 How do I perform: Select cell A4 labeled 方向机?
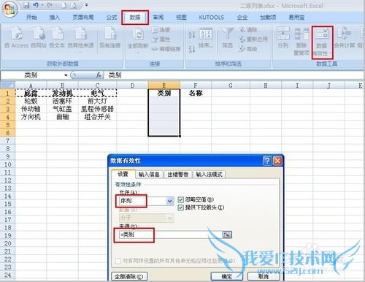[31, 117]
